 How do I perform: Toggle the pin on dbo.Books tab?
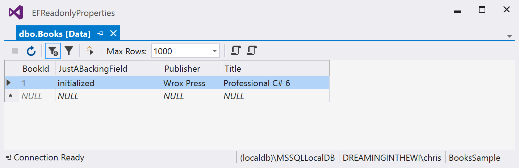click(101, 34)
